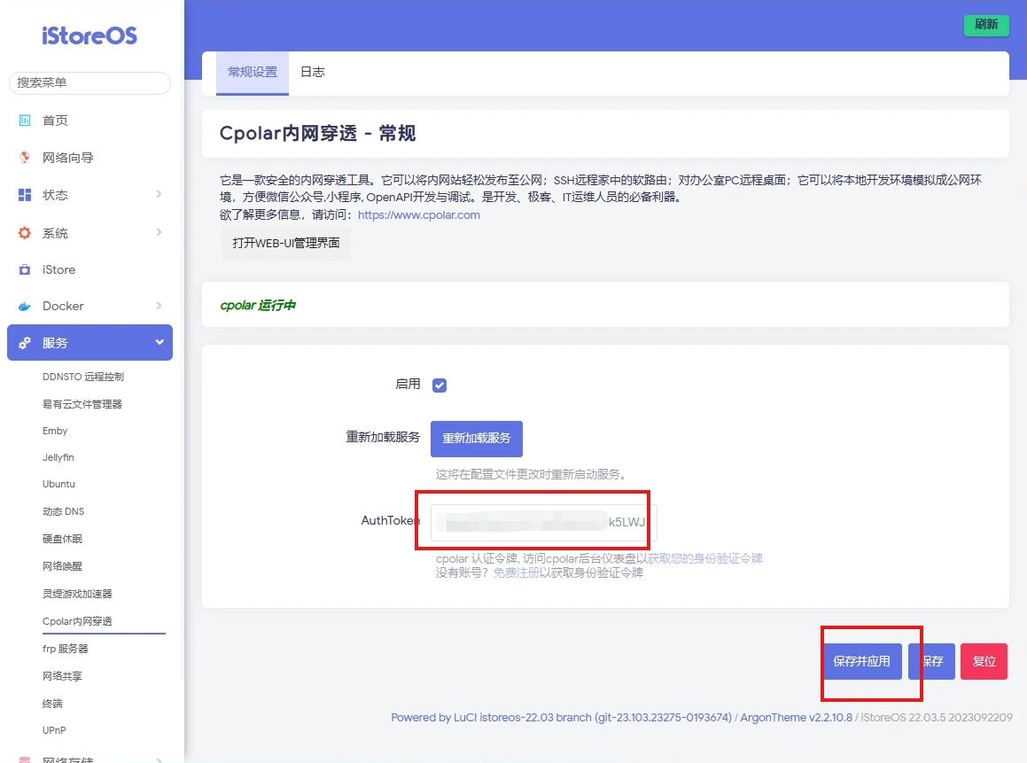Screen dimensions: 1027x763
Task: Switch to the 日志 tab
Action: point(313,73)
